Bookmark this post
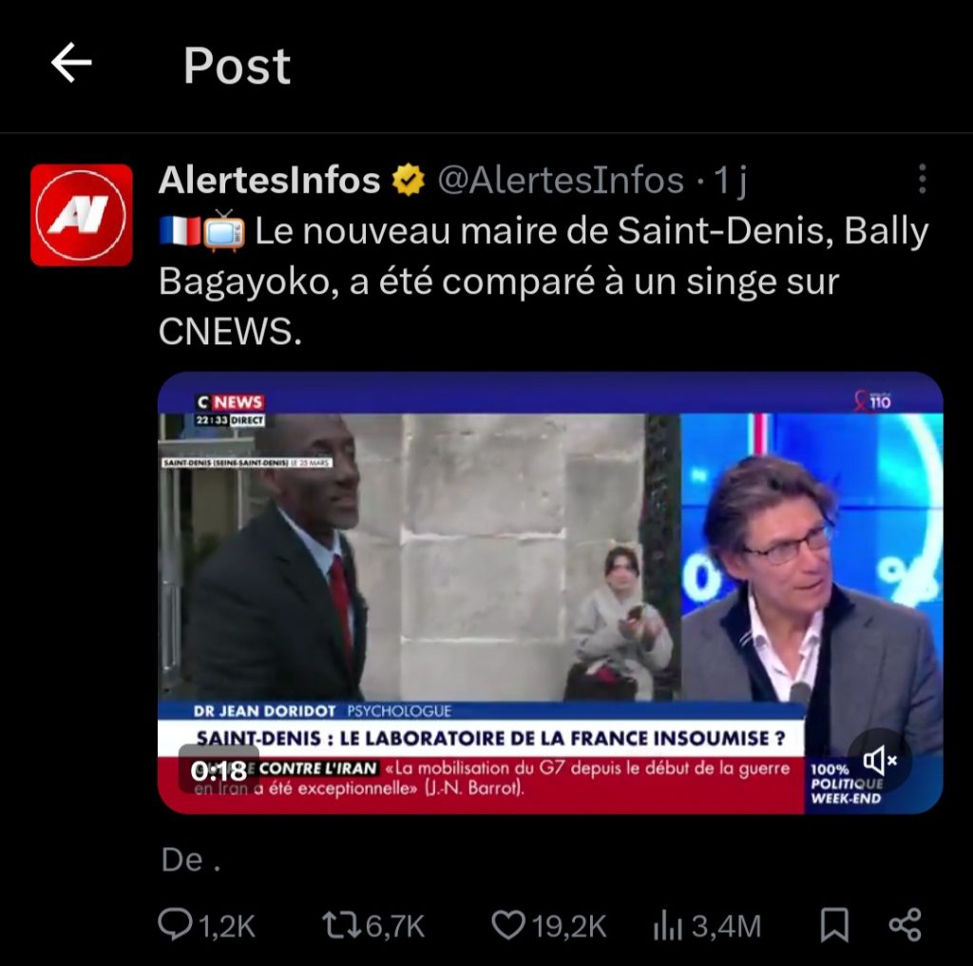This screenshot has width=973, height=966. pyautogui.click(x=834, y=926)
